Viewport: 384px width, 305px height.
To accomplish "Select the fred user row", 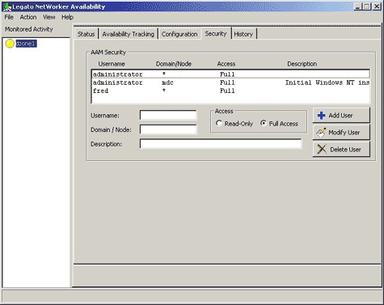I will tap(230, 91).
